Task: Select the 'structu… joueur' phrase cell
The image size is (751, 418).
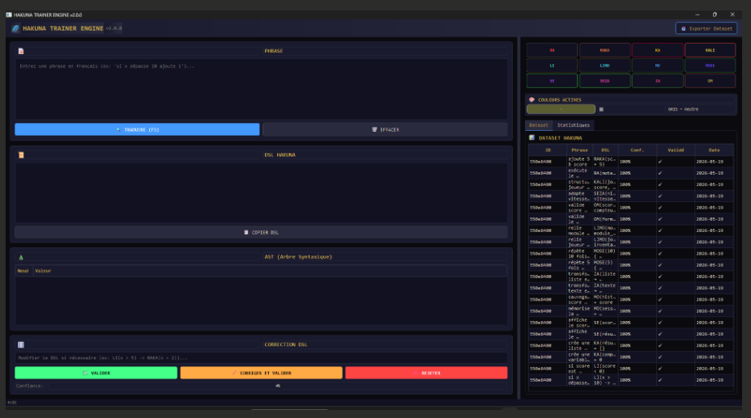Action: click(579, 184)
